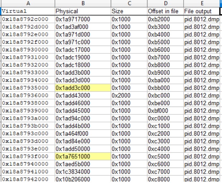Select offset cell 0xc5000
Viewport: 222px width, 183px height.
pos(165,156)
